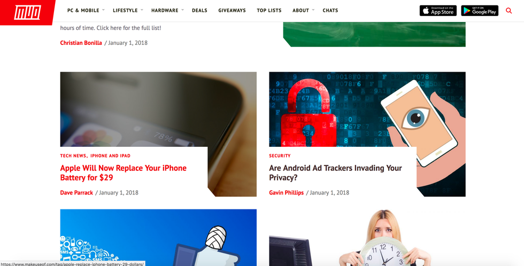Image resolution: width=524 pixels, height=266 pixels.
Task: Open the Apple iPhone battery replacement article
Action: [x=124, y=173]
